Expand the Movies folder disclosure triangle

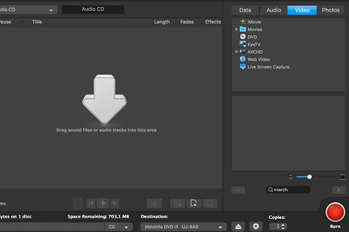[237, 29]
